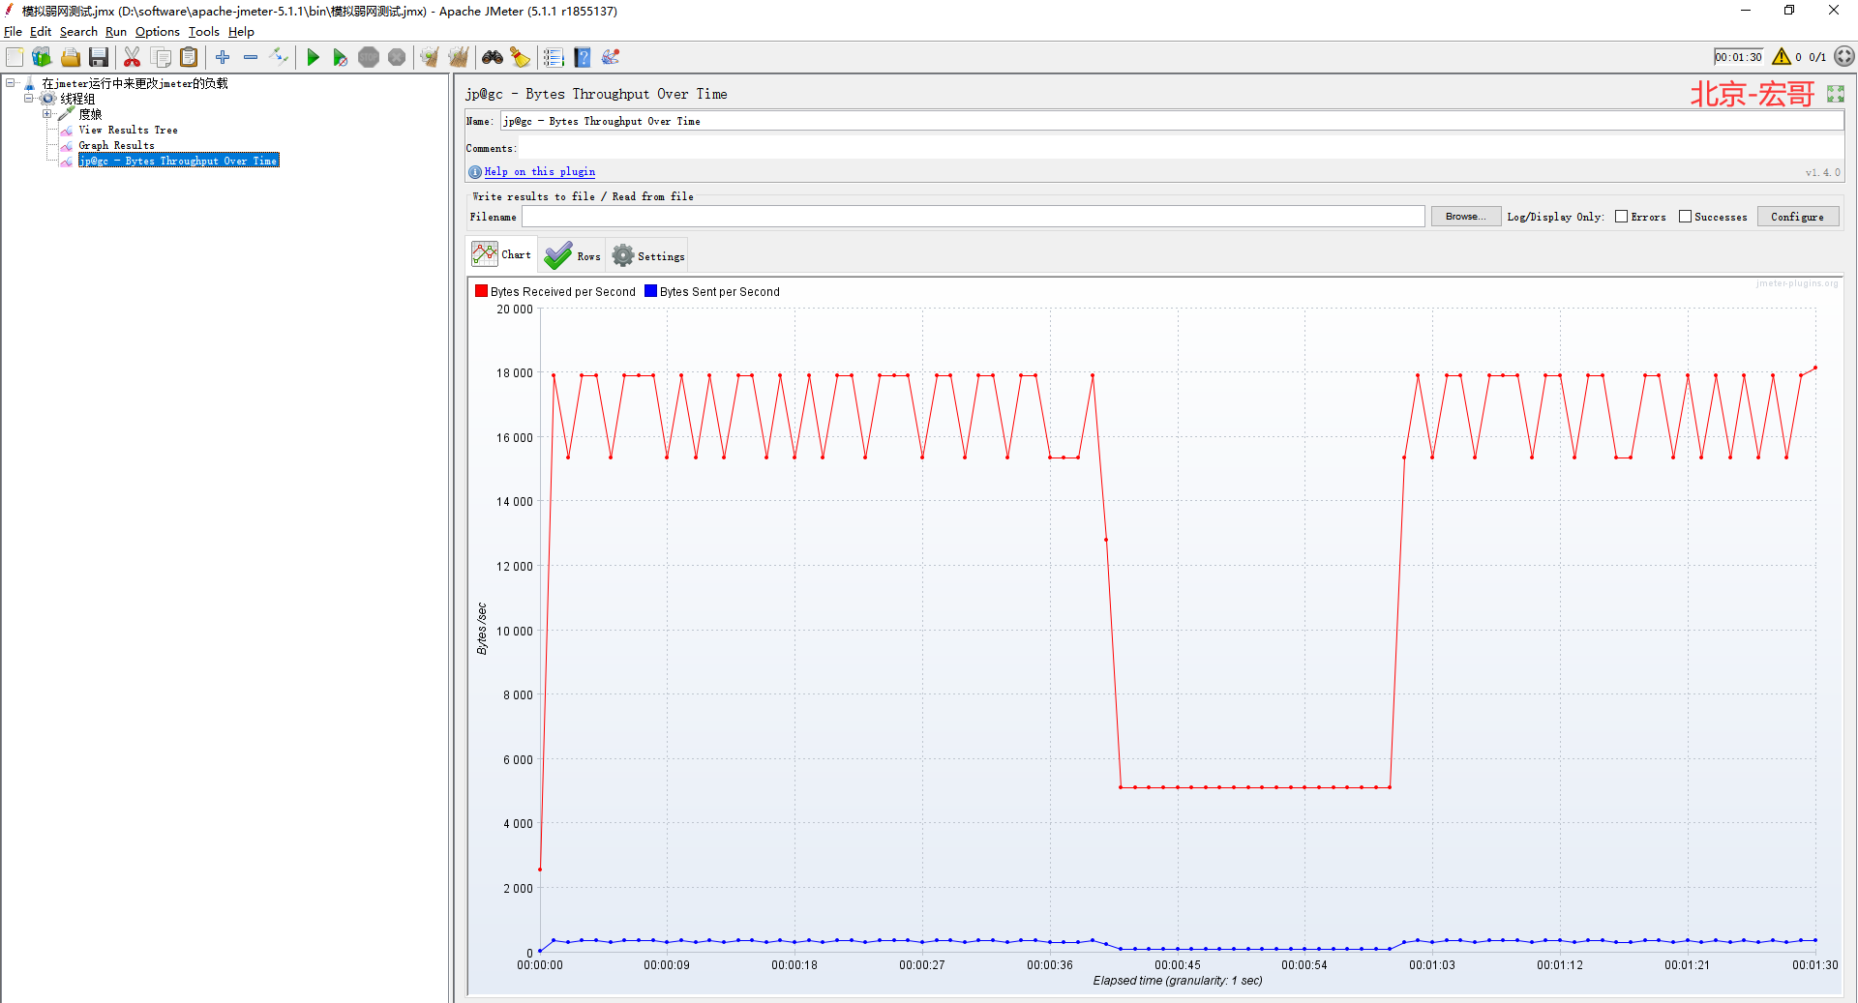Viewport: 1858px width, 1003px height.
Task: Select jp@gc Bytes Throughput Over Time node
Action: click(x=178, y=161)
